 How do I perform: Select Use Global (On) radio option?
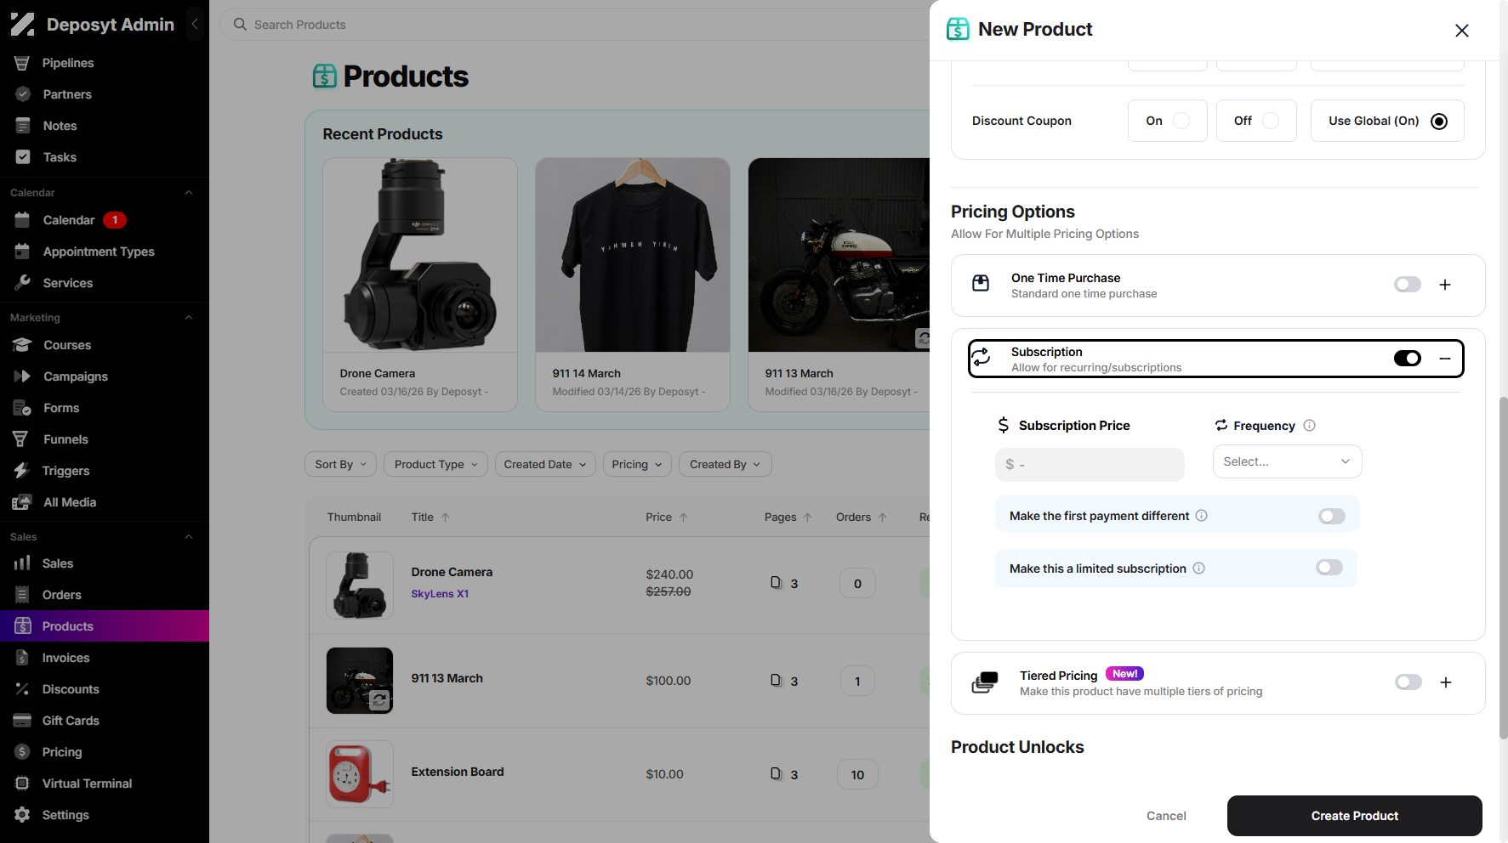[1439, 122]
